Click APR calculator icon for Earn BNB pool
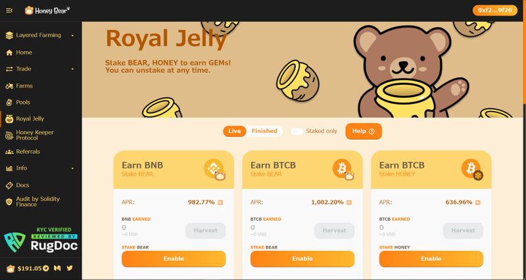Viewport: 526px width, 280px height. pyautogui.click(x=220, y=202)
